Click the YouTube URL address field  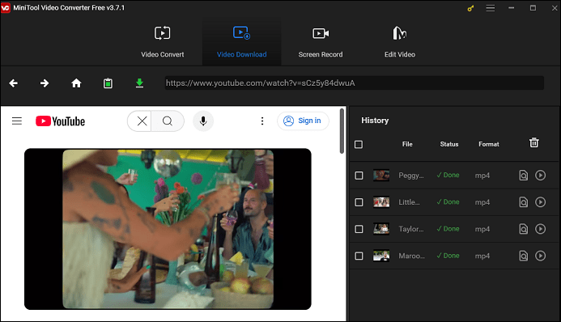[355, 83]
